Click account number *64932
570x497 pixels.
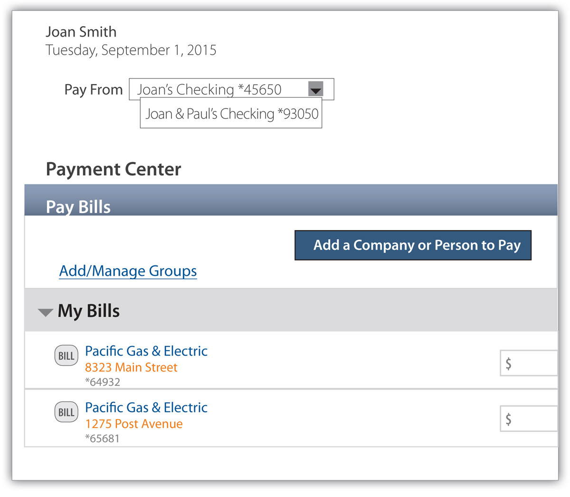pos(103,382)
